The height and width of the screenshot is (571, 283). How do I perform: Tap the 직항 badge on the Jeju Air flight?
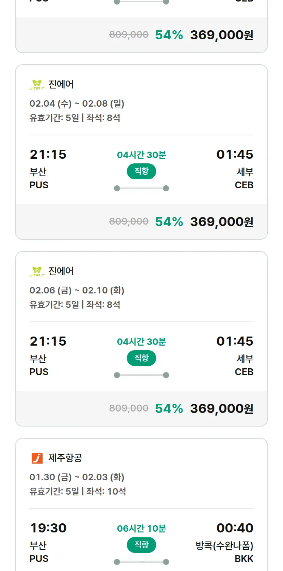tap(141, 545)
